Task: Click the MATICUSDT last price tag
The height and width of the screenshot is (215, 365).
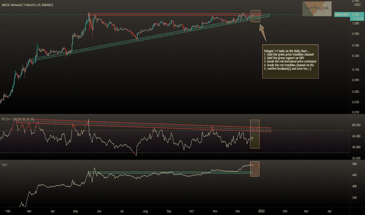Action: coord(342,14)
